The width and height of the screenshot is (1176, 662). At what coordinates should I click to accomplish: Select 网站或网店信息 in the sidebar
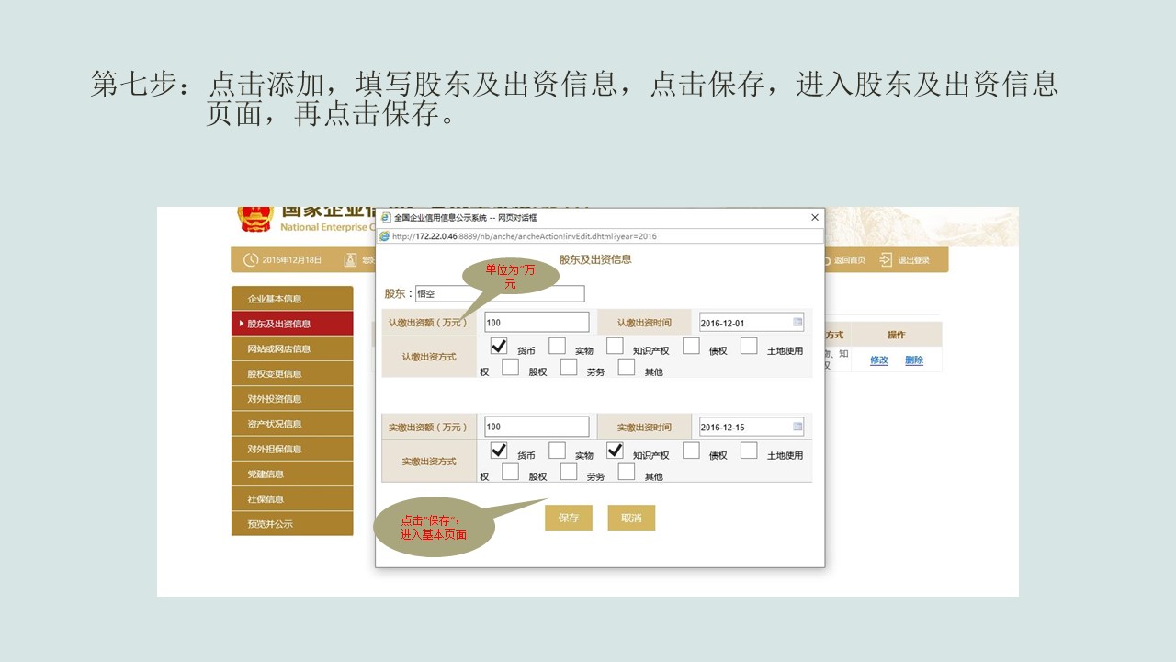coord(291,348)
